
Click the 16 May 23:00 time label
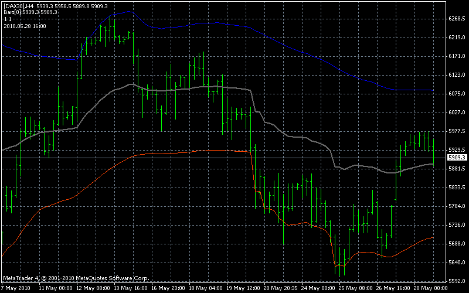tap(168, 288)
